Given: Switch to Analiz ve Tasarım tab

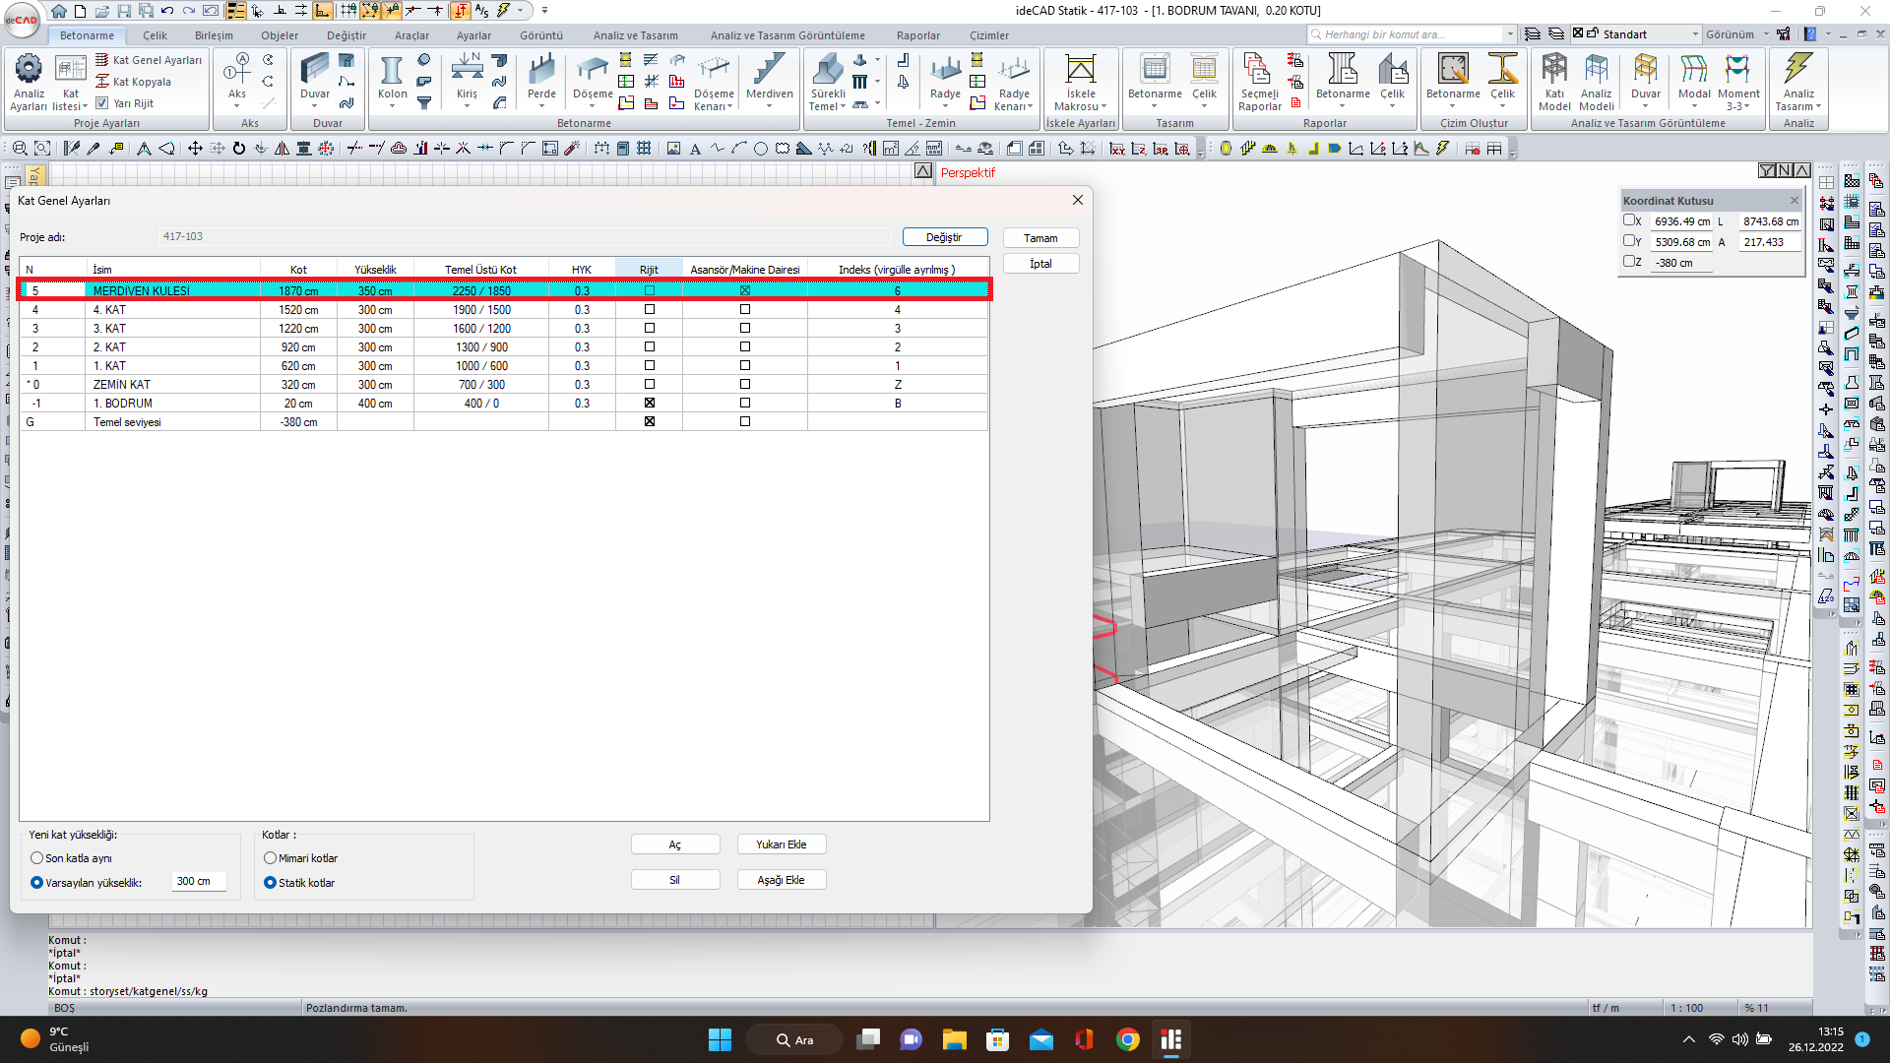Looking at the screenshot, I should (635, 35).
